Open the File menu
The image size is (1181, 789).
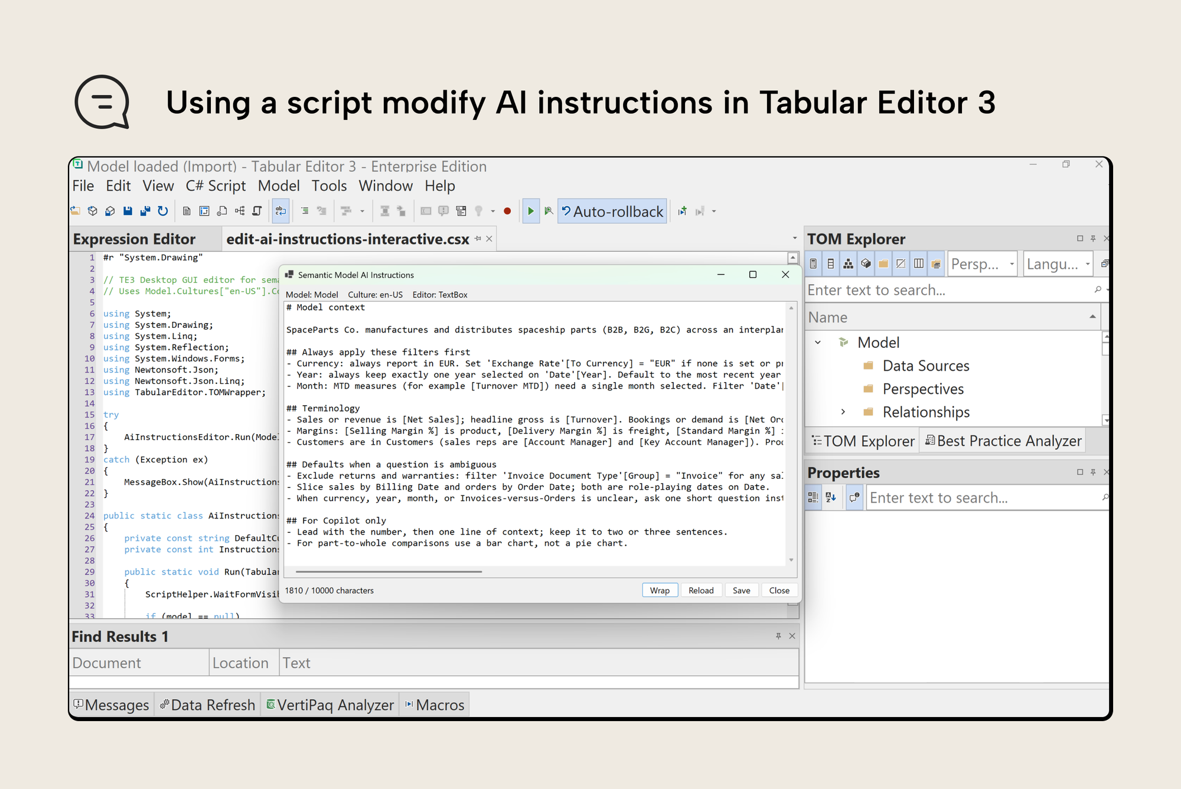click(x=83, y=186)
